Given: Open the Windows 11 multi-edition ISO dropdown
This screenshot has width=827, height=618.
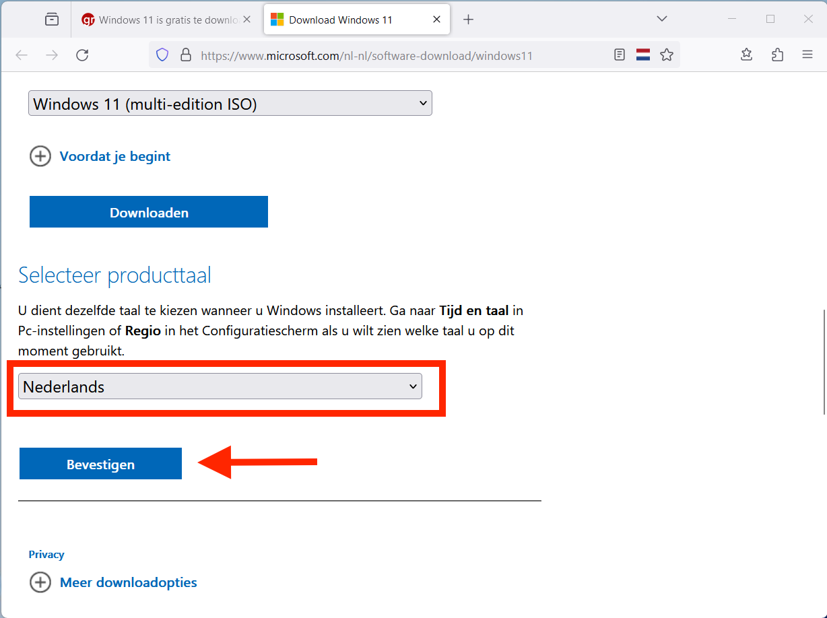Looking at the screenshot, I should [230, 104].
